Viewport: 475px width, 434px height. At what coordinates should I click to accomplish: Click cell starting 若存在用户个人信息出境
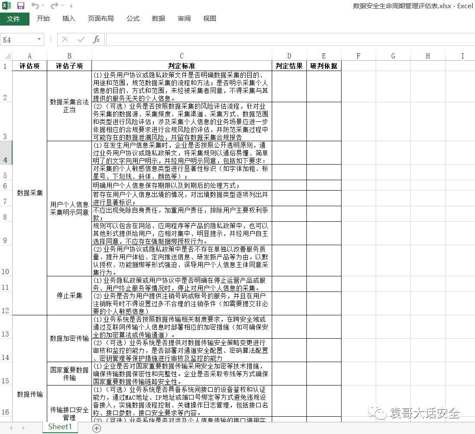click(182, 198)
